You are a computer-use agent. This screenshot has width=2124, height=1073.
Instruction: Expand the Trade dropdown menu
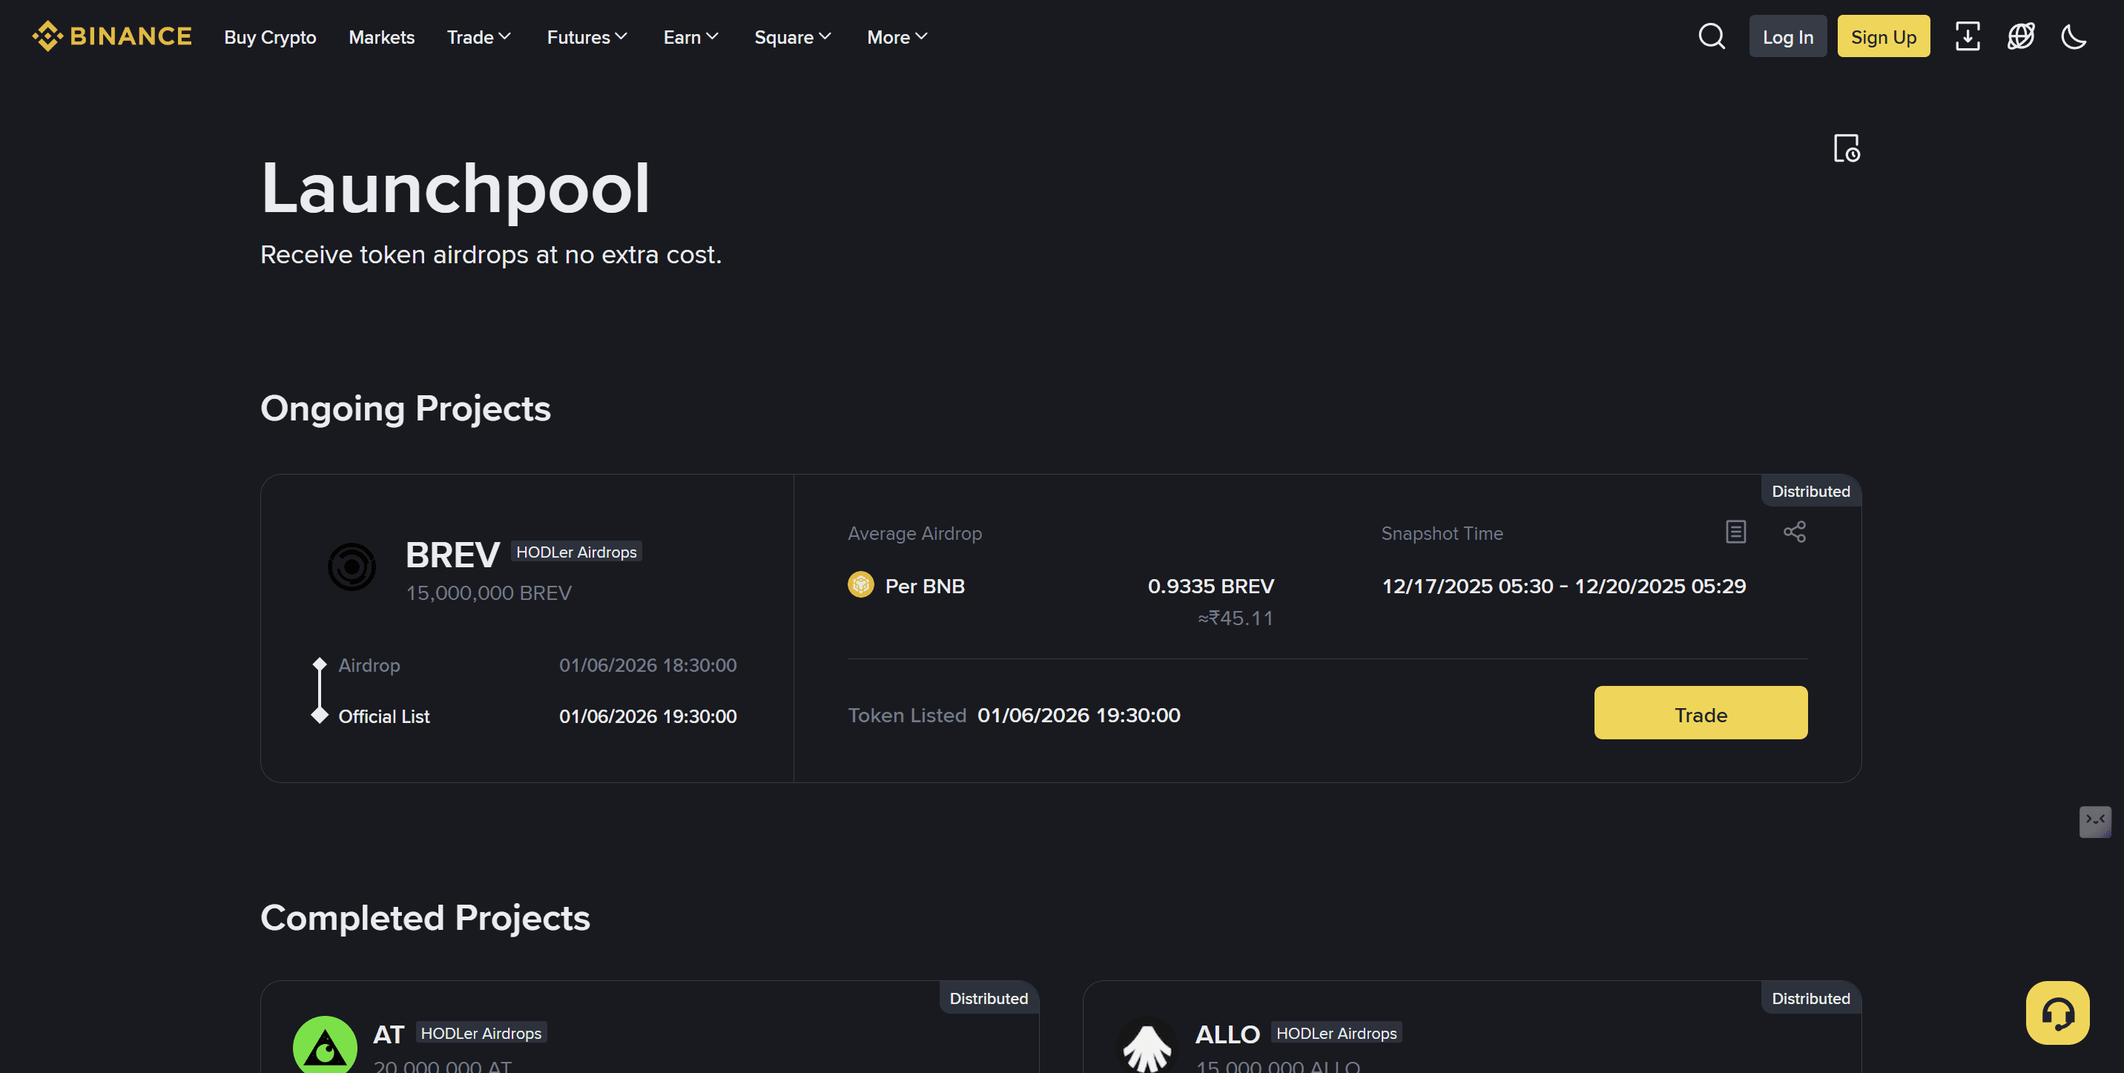479,37
